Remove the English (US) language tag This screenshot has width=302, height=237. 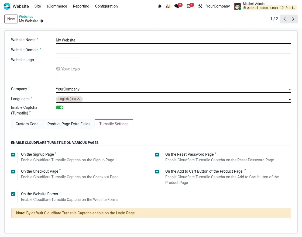point(78,99)
